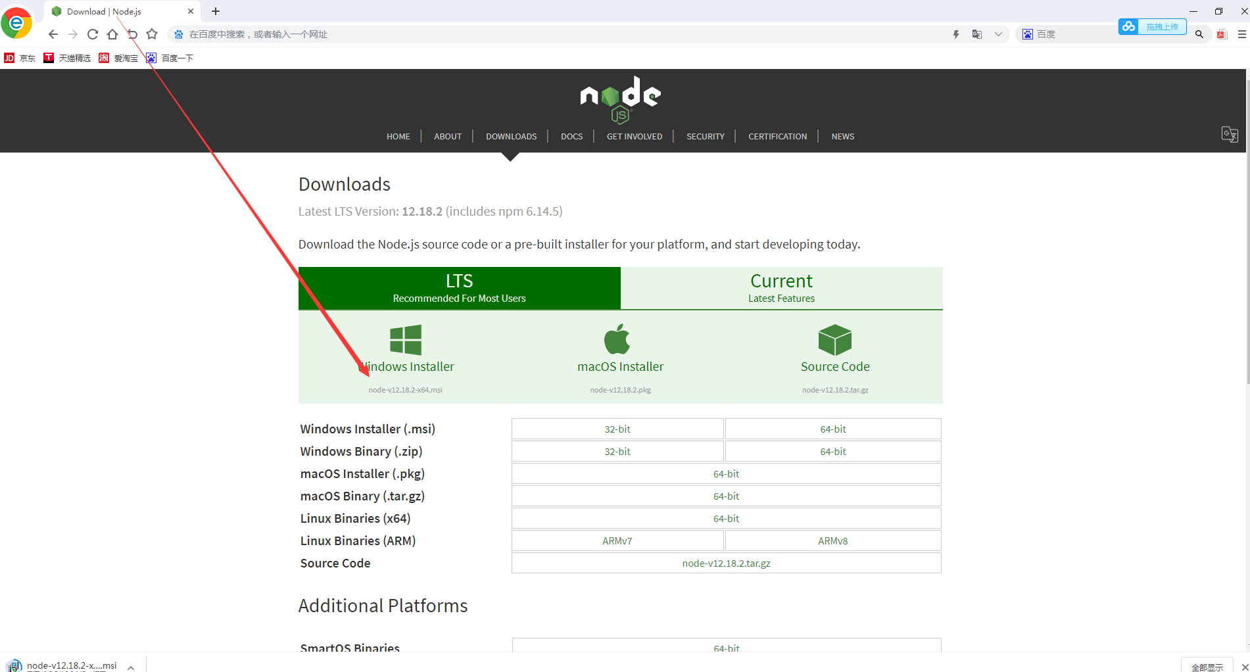Open the DOCS nav item
Image resolution: width=1250 pixels, height=672 pixels.
(571, 136)
